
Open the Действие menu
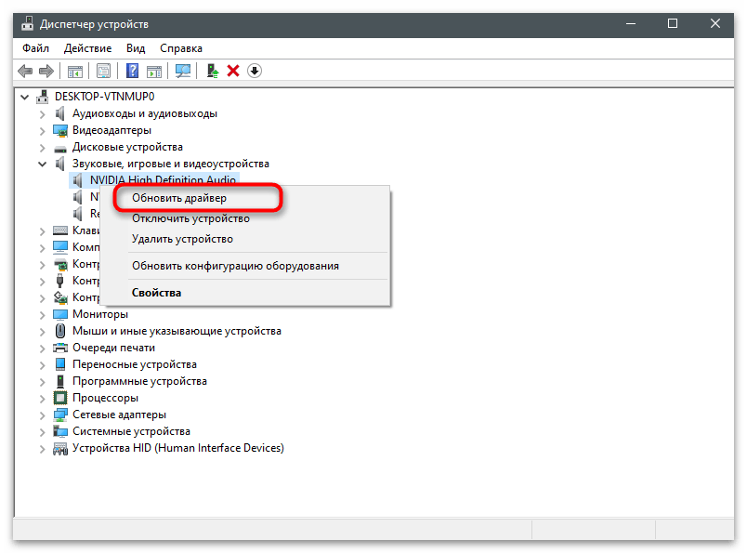coord(87,48)
